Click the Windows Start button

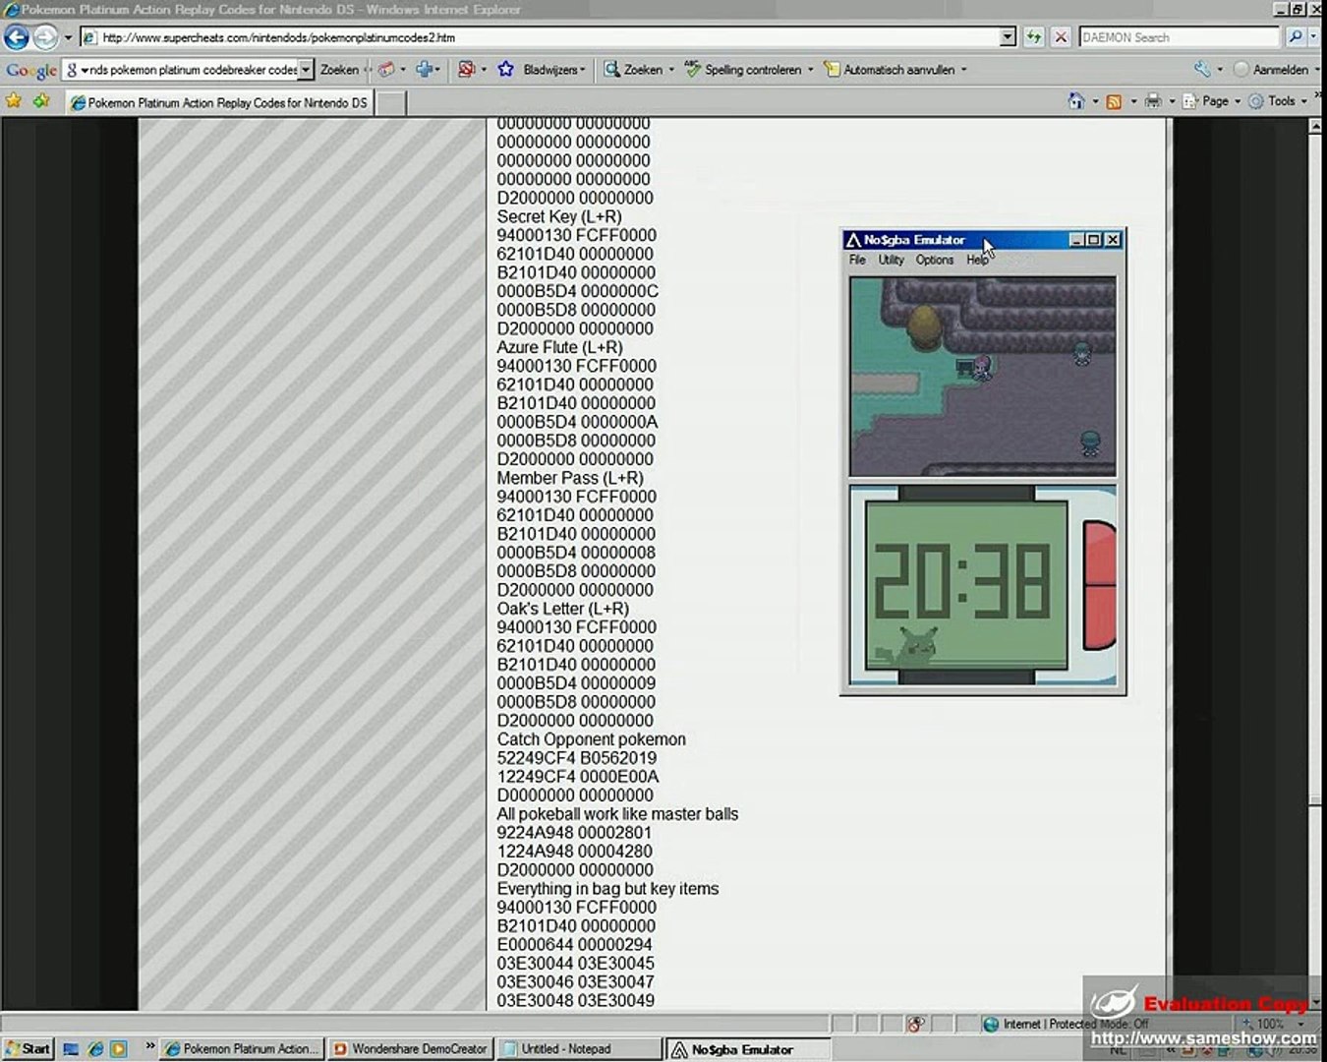(28, 1049)
